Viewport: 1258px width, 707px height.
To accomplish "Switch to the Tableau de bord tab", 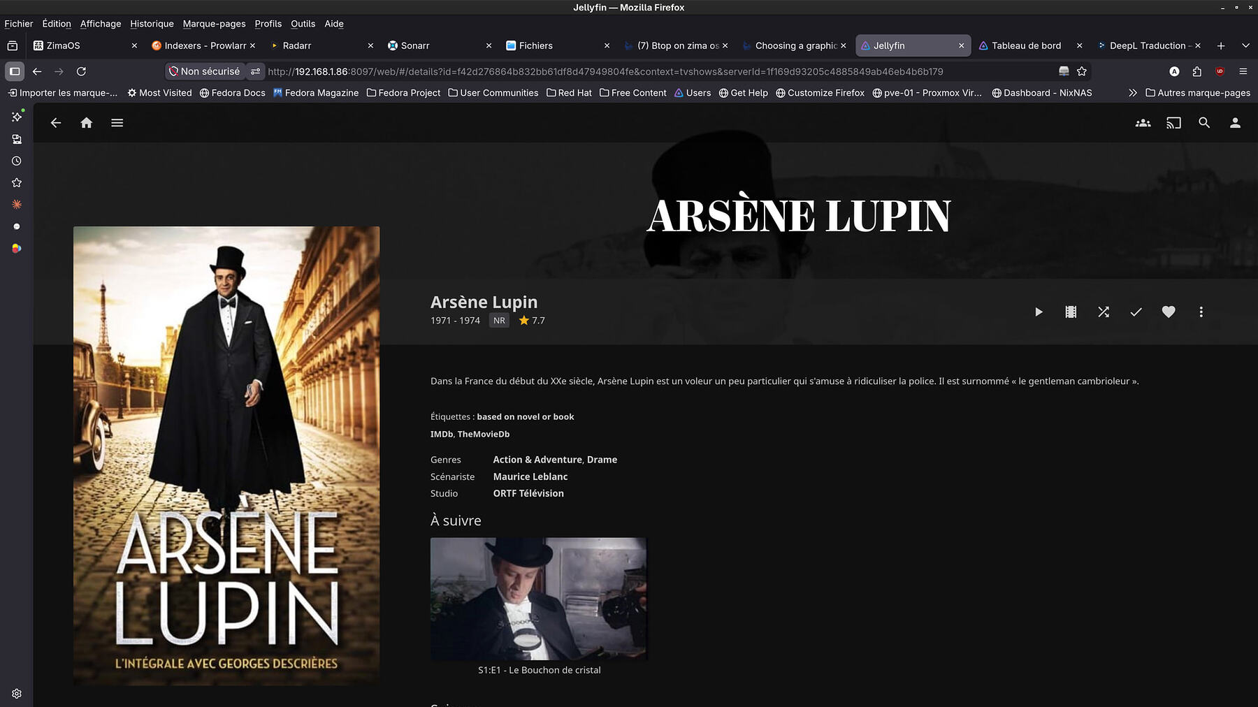I will 1030,45.
